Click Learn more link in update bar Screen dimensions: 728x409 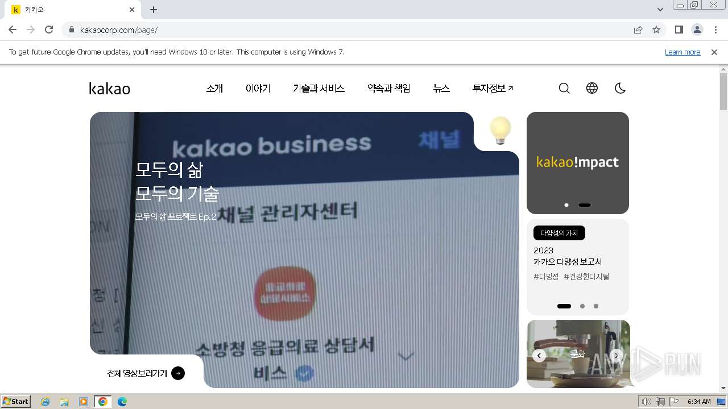(682, 52)
